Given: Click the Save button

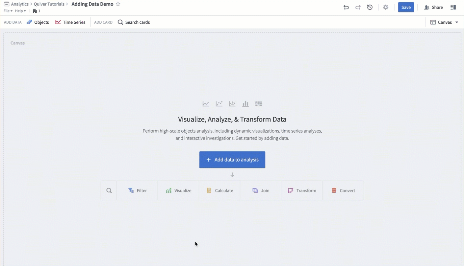Looking at the screenshot, I should (x=406, y=7).
